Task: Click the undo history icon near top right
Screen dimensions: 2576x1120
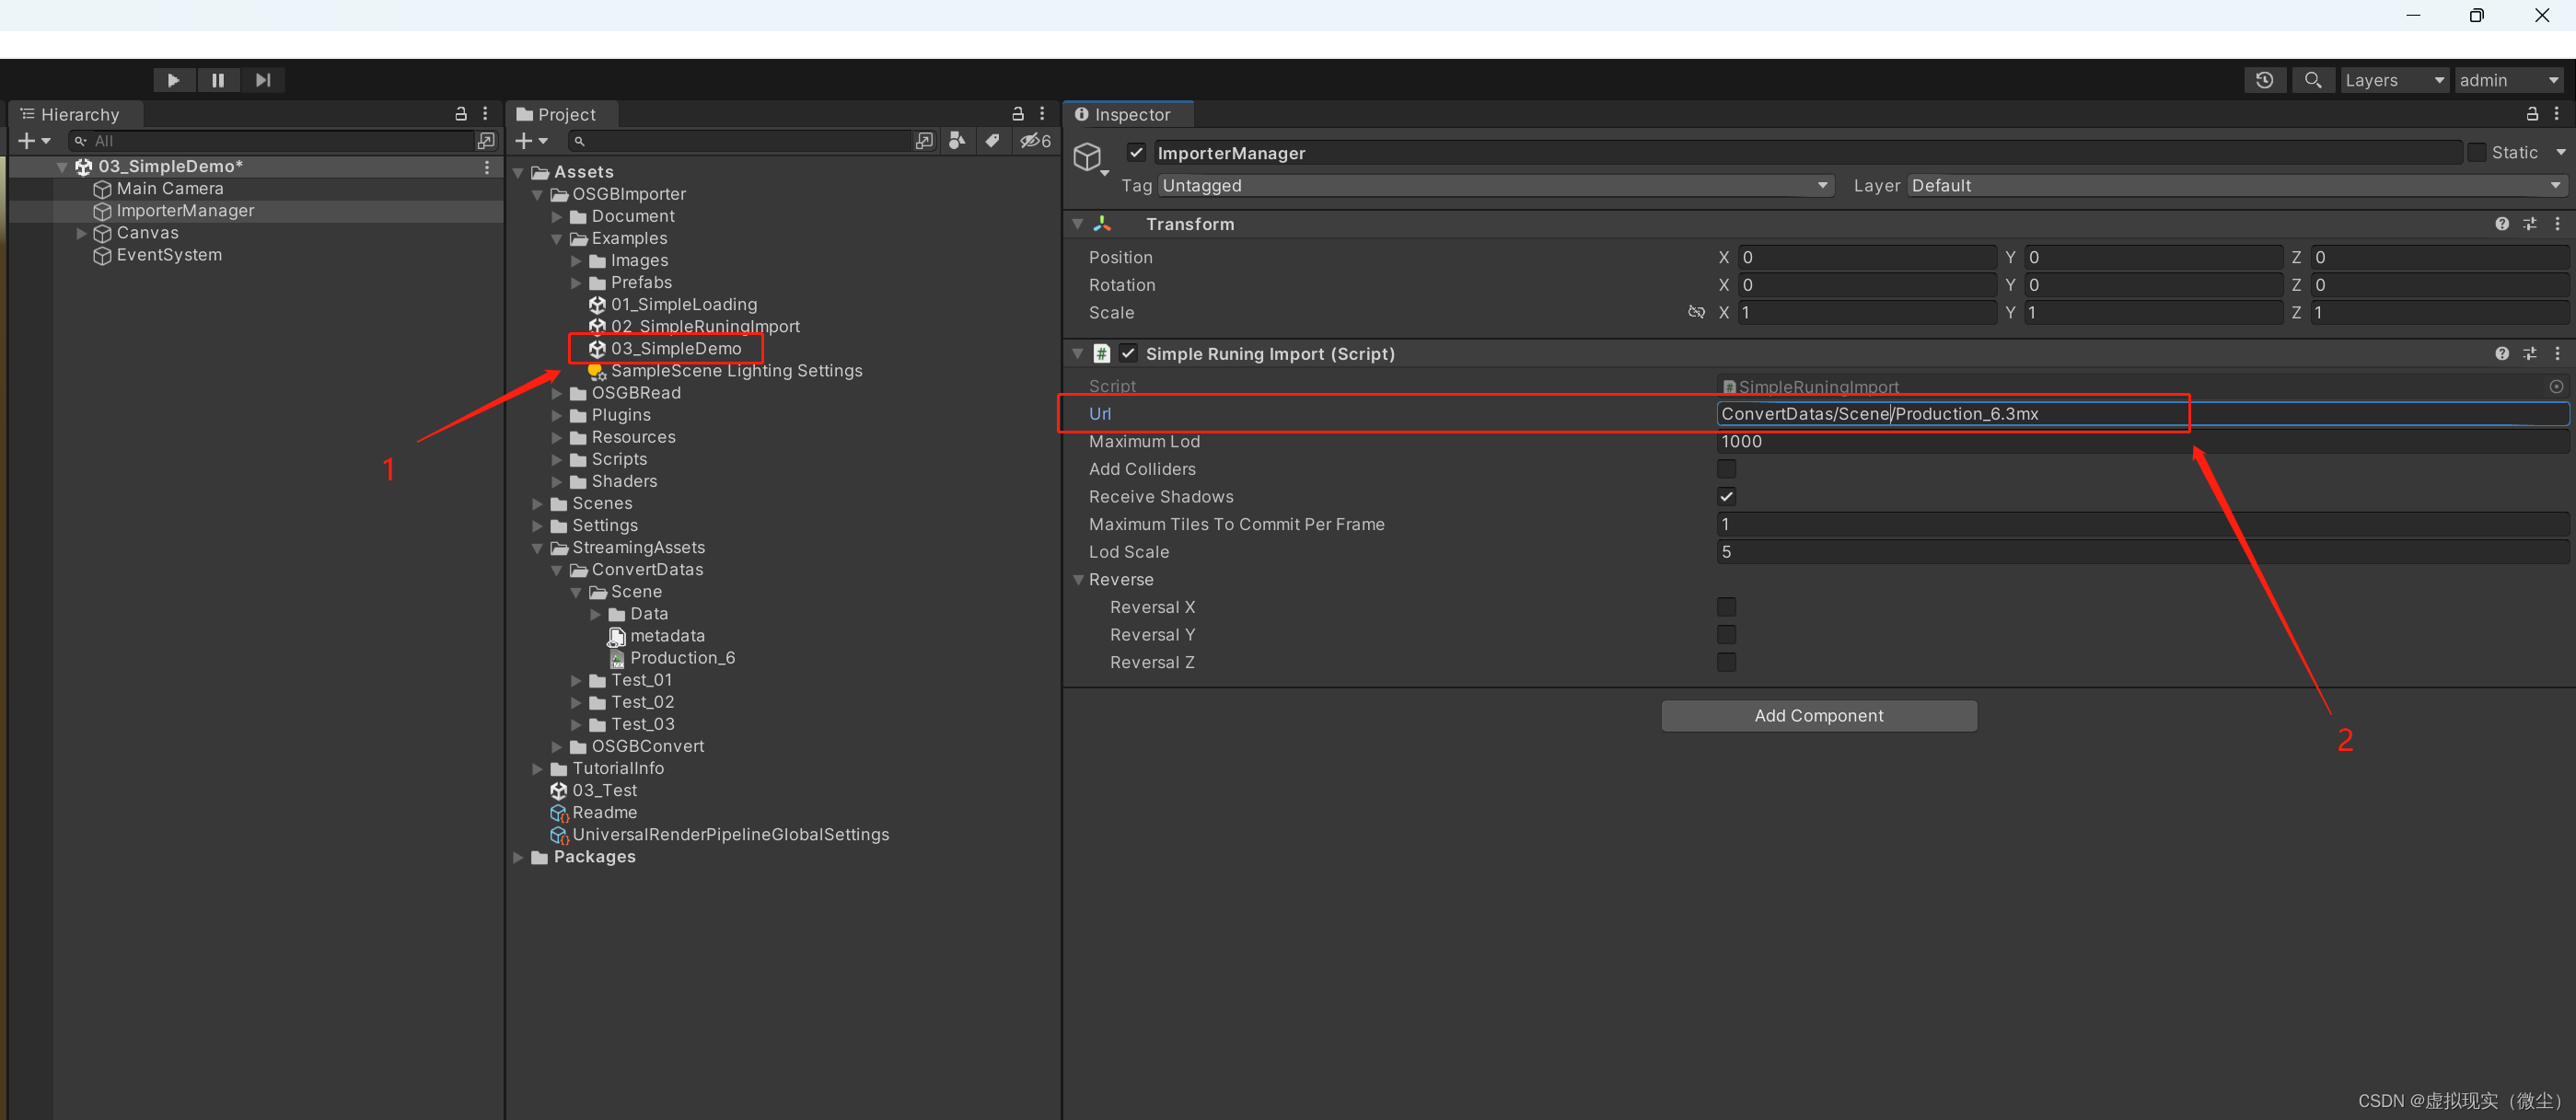Action: coord(2265,80)
